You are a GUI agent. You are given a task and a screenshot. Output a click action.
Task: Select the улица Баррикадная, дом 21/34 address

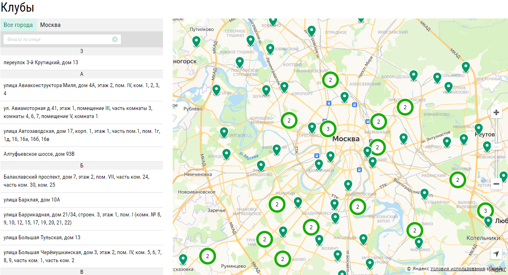[x=82, y=219]
